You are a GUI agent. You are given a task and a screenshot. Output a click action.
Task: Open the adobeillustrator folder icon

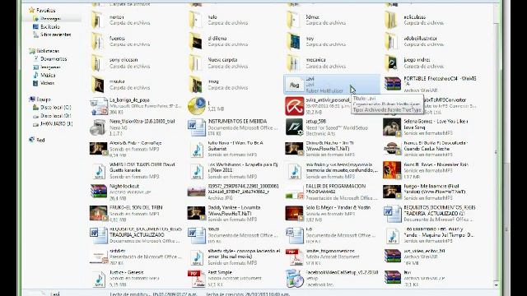pos(392,41)
